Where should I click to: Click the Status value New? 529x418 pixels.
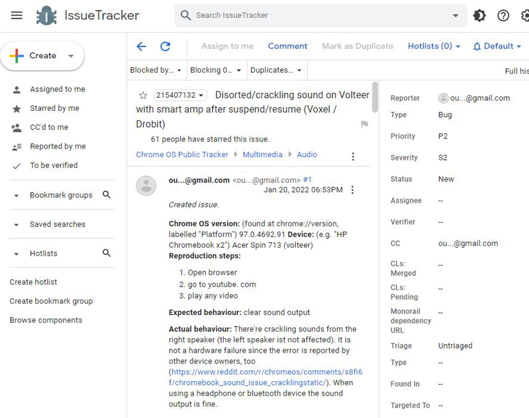pyautogui.click(x=446, y=179)
